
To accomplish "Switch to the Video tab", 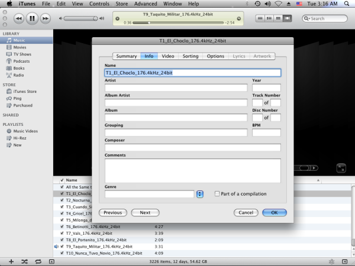I will coord(168,56).
